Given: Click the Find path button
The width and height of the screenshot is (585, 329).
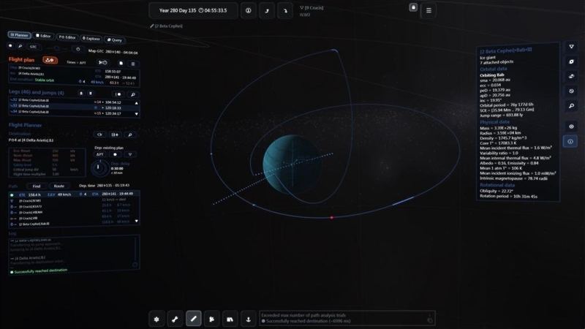Looking at the screenshot, I should [x=36, y=186].
